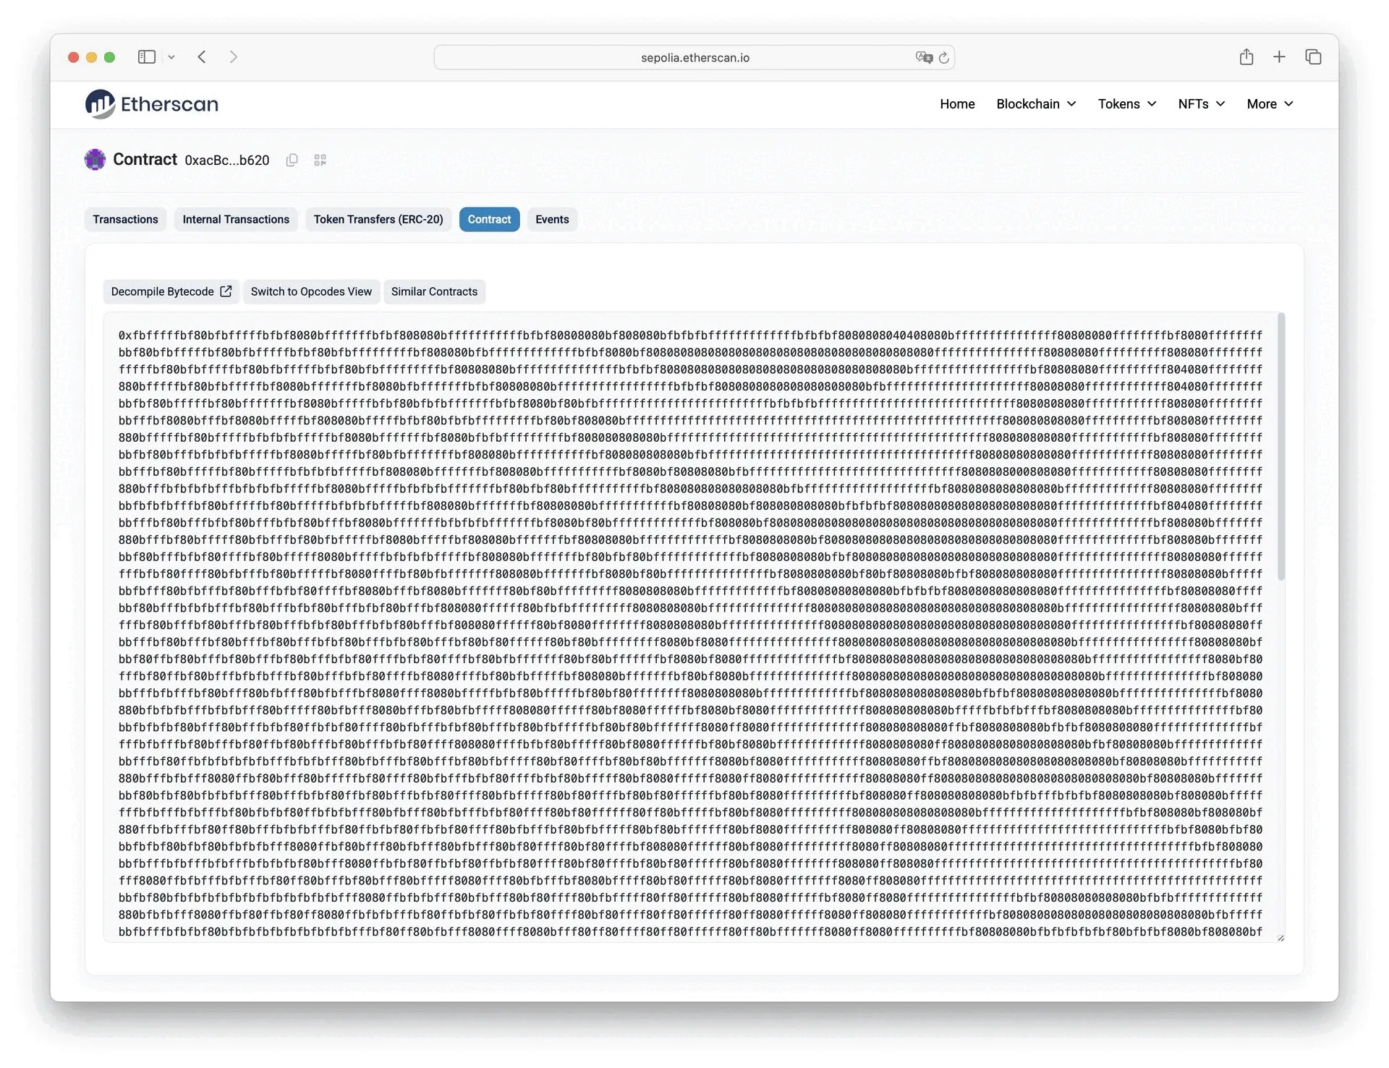
Task: Show the Safari tab overview
Action: (1313, 57)
